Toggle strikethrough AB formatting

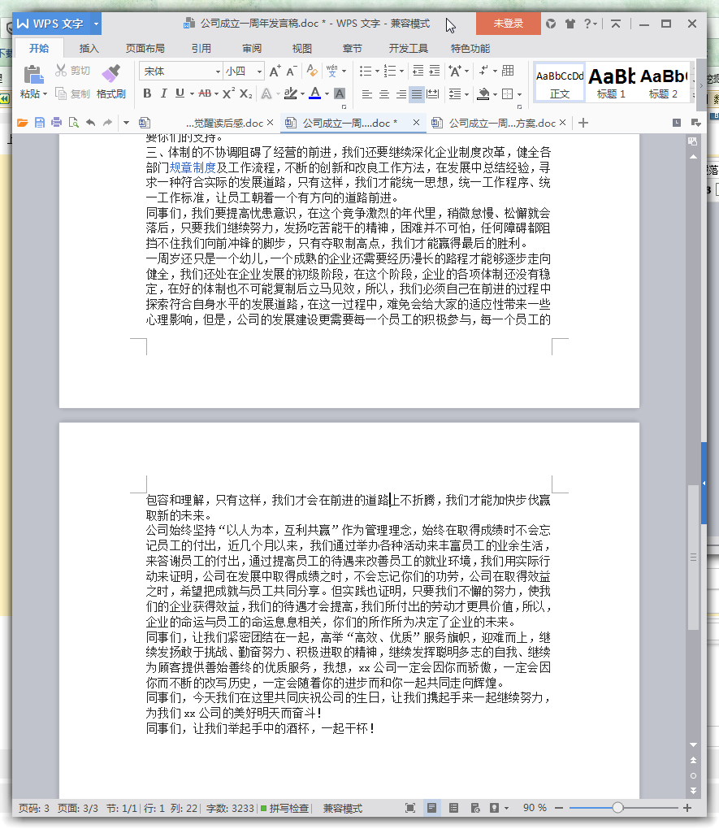tap(205, 93)
